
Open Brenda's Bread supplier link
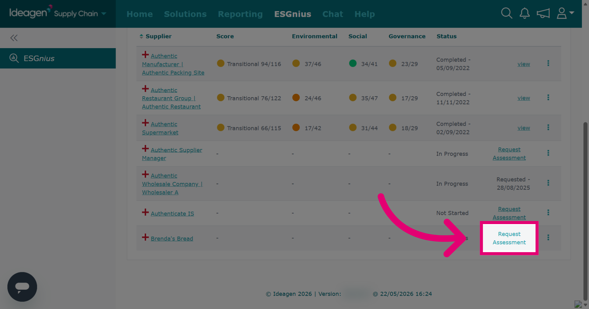[172, 238]
